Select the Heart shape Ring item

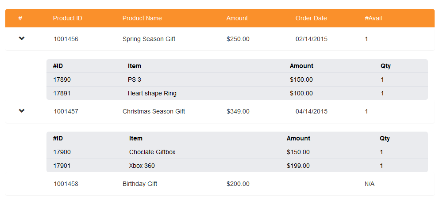click(x=152, y=93)
